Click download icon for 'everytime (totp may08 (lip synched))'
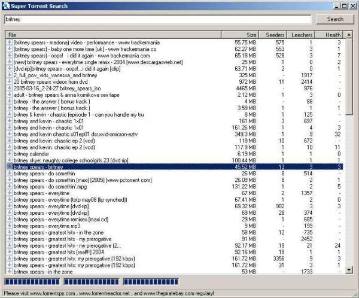This screenshot has height=298, width=359. 10,199
